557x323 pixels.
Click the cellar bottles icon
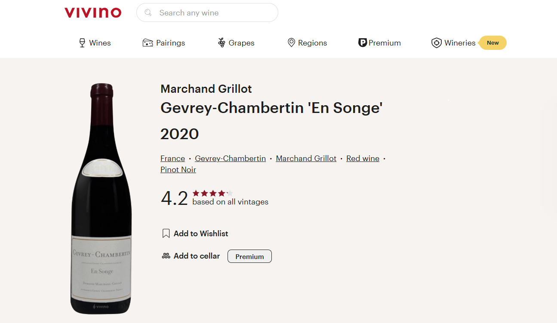(166, 256)
